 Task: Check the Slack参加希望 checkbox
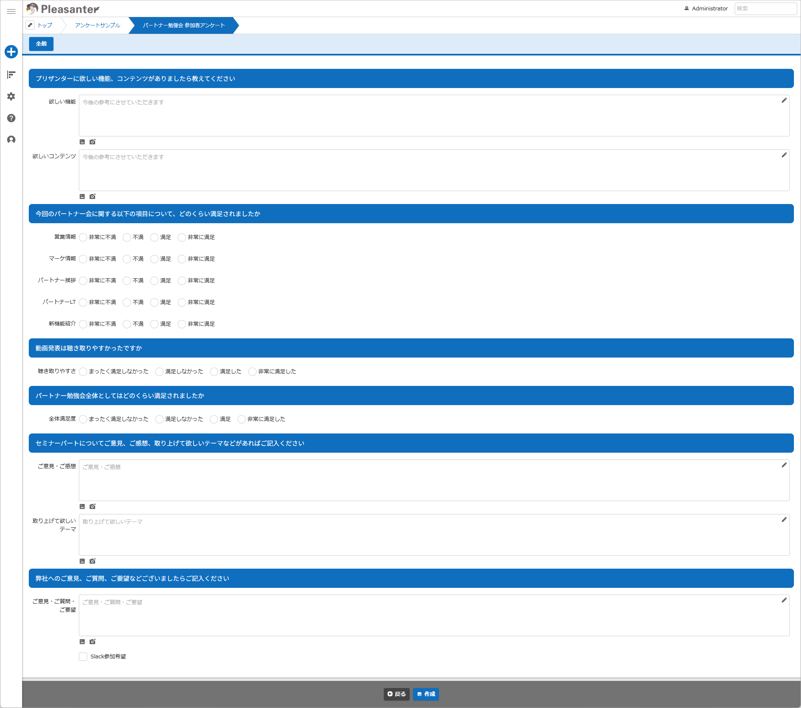point(83,657)
